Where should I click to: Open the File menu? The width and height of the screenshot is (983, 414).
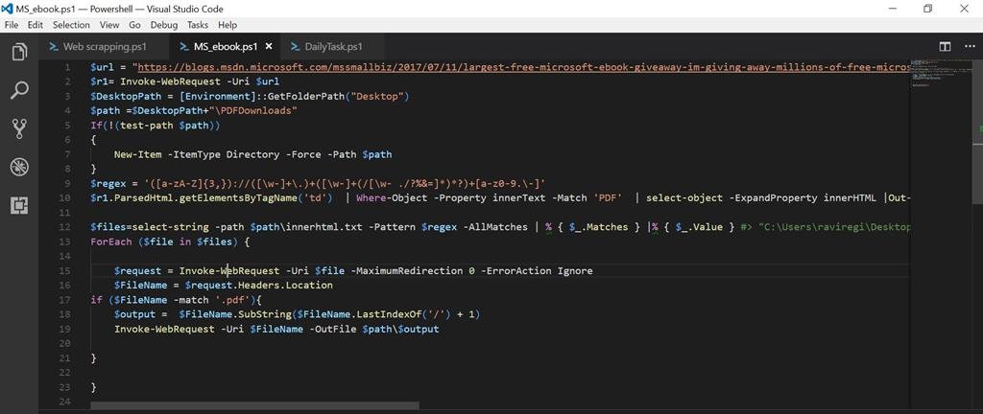(x=12, y=25)
